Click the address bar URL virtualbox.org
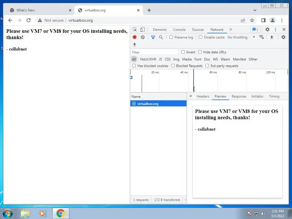Image resolution: width=292 pixels, height=219 pixels. pos(80,20)
